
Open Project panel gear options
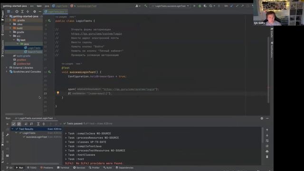click(x=35, y=11)
